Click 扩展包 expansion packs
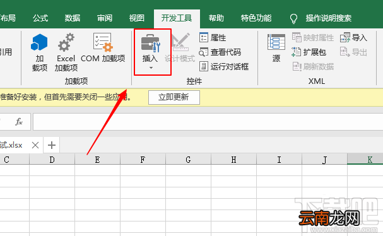 [x=309, y=52]
